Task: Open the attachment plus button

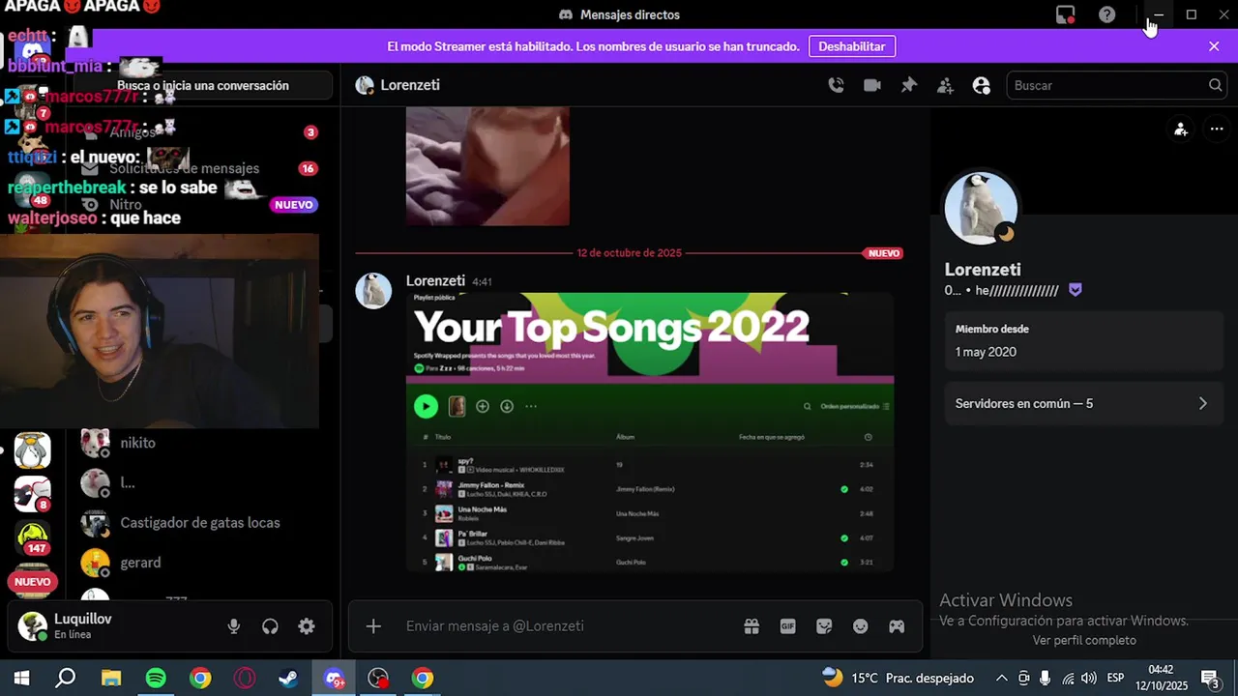Action: coord(373,626)
